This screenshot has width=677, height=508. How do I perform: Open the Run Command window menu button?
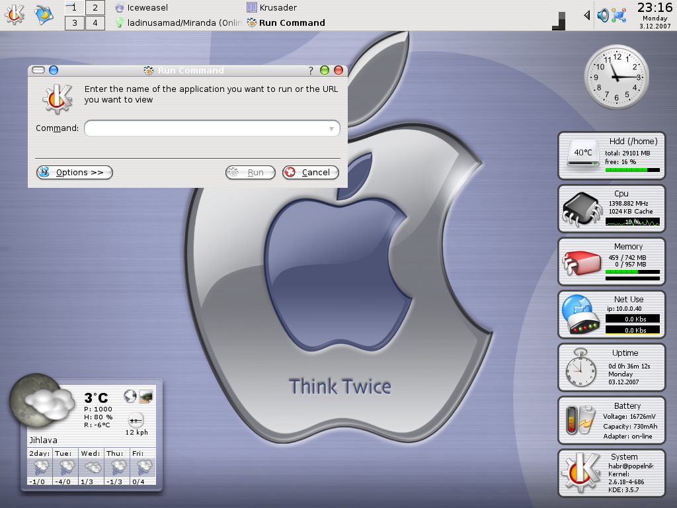(38, 70)
